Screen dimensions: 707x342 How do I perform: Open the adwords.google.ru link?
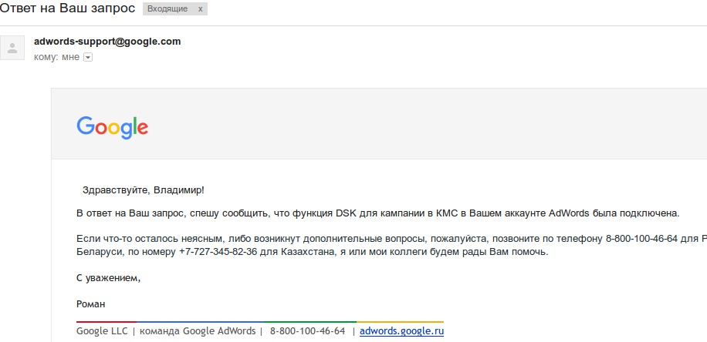(x=402, y=331)
